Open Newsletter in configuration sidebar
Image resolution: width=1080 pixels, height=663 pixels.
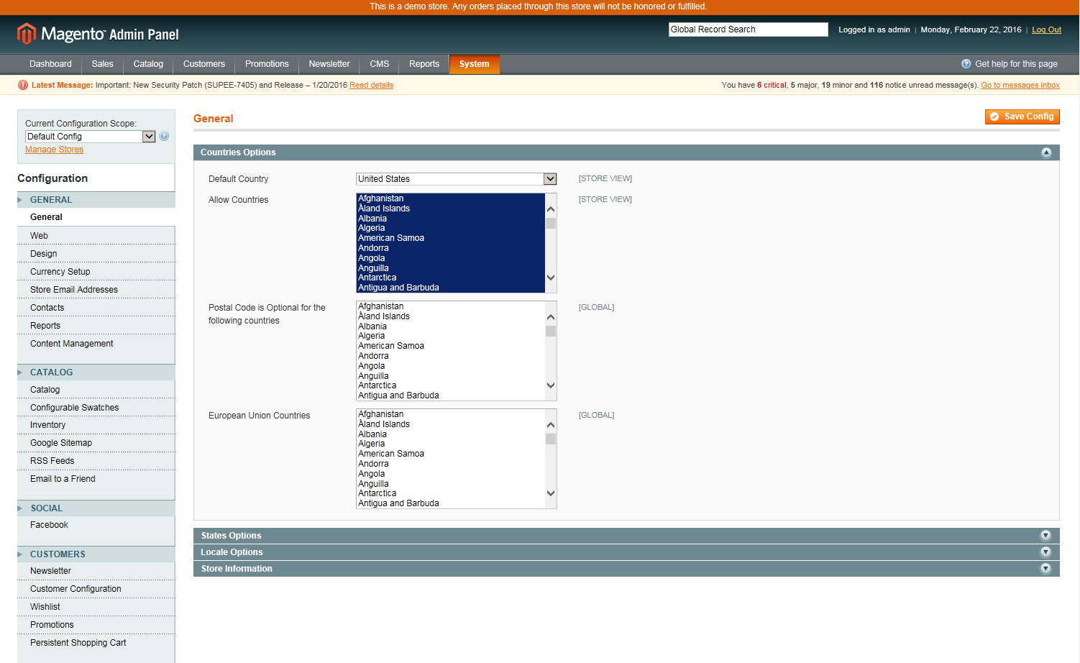point(96,571)
